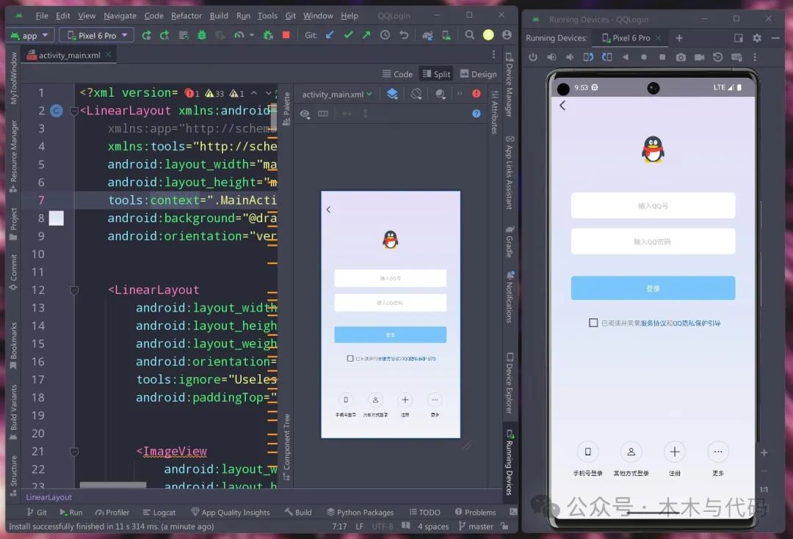Open emulator snapshots icon
This screenshot has width=793, height=539.
click(717, 57)
